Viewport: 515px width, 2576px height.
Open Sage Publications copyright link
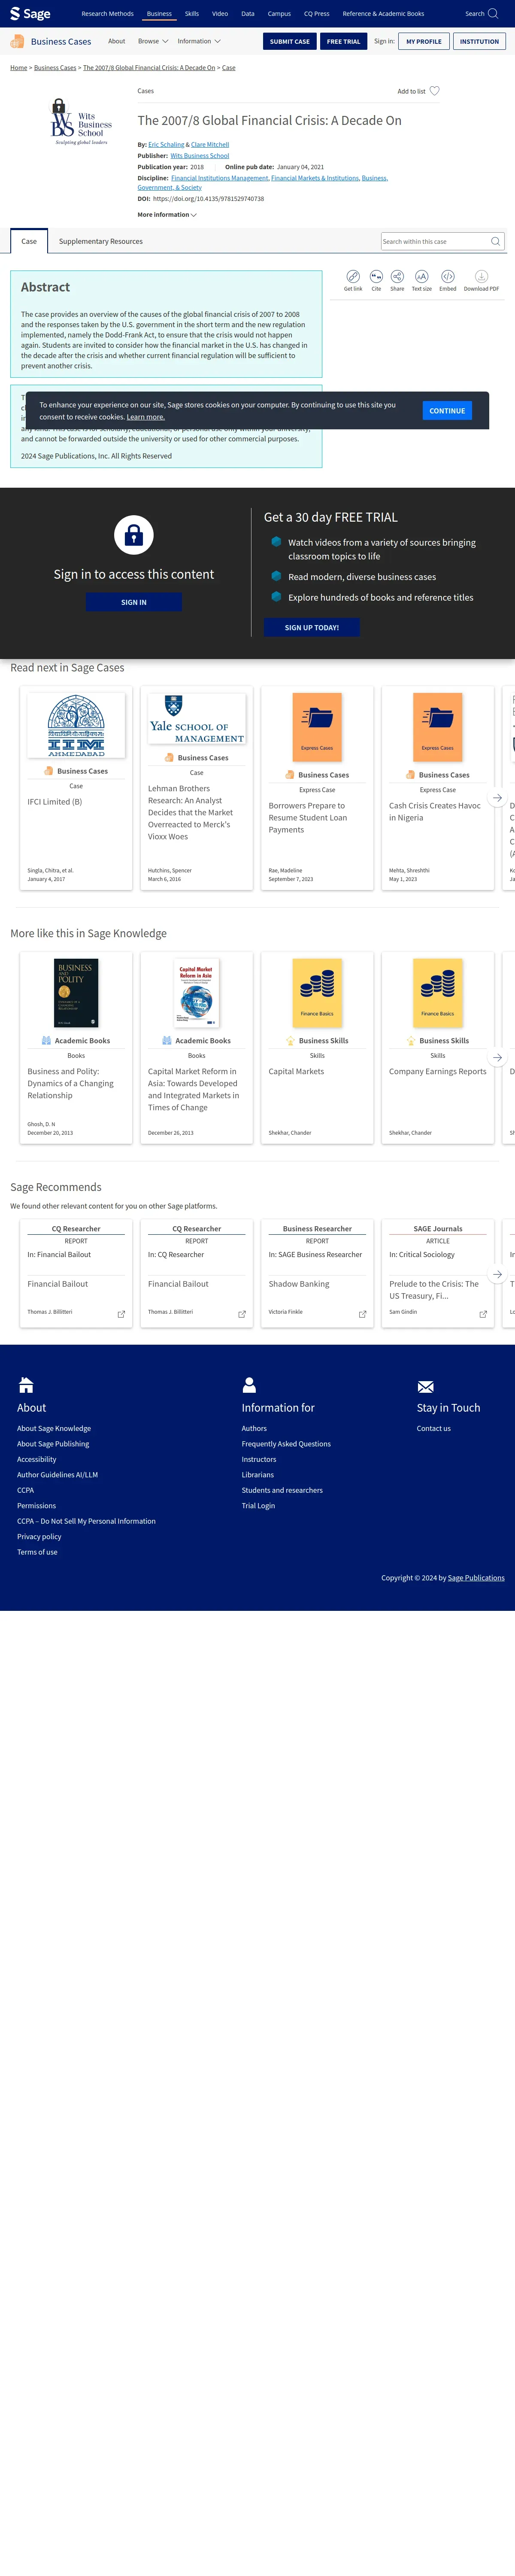point(476,1578)
